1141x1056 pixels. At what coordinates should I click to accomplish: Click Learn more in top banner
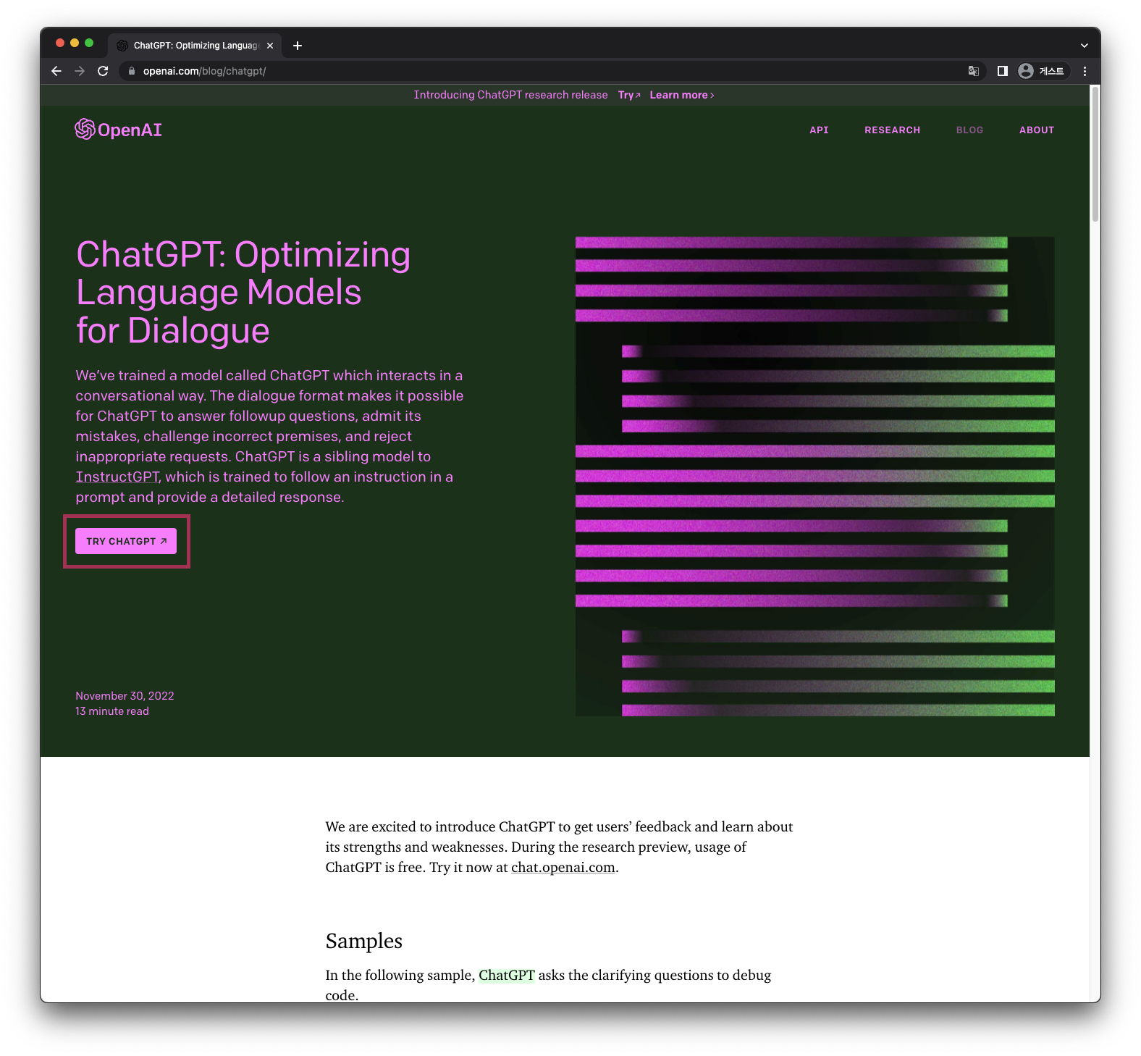682,95
